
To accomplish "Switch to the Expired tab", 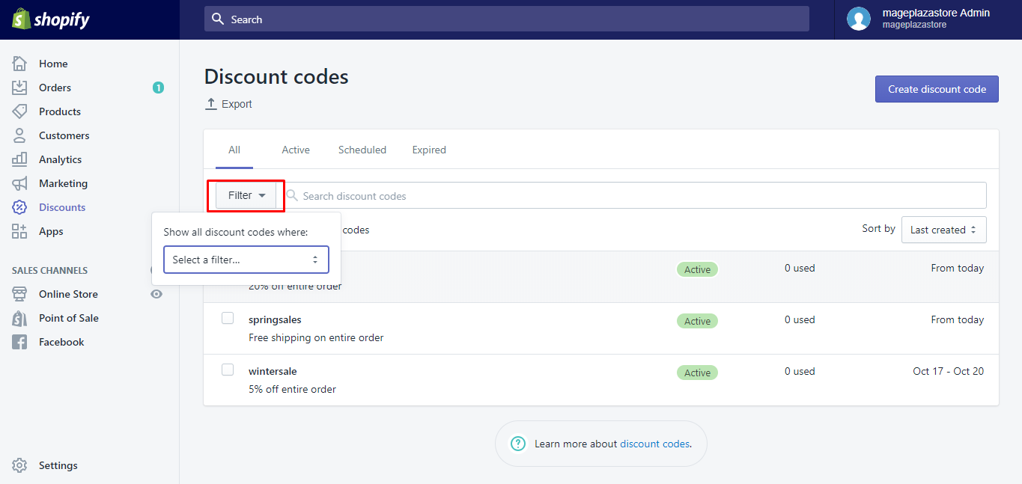I will [429, 150].
